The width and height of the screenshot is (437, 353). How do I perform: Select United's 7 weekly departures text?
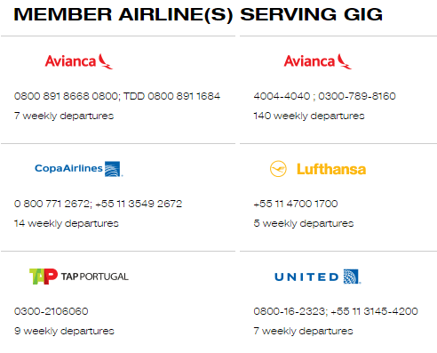tap(303, 331)
